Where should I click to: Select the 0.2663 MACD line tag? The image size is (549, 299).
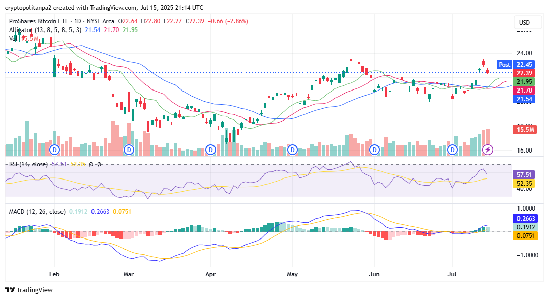point(526,219)
